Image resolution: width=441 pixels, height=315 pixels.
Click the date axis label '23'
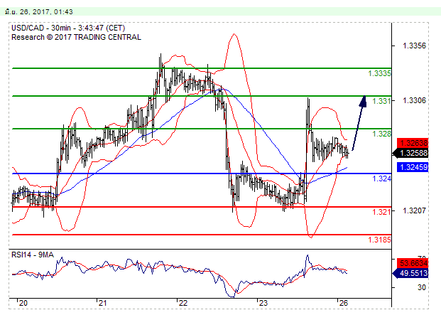263,303
